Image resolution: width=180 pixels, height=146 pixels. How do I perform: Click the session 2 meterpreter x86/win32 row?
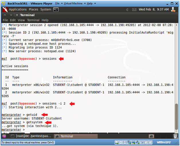[x=87, y=94]
